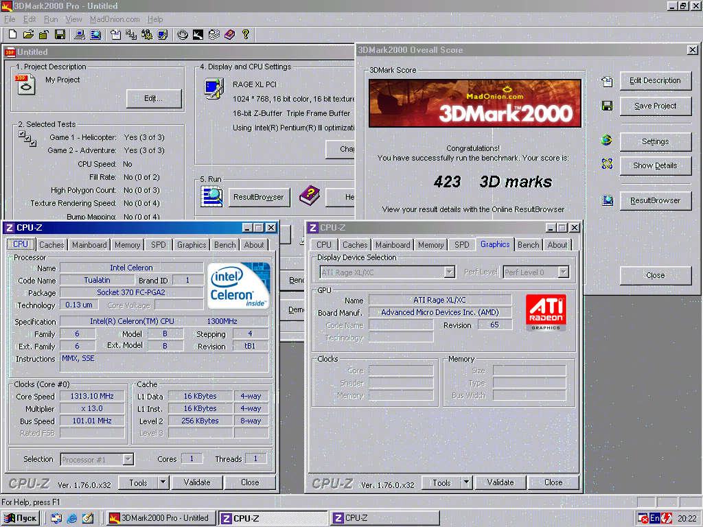Click the En language indicator in system tray
703x527 pixels.
point(654,518)
